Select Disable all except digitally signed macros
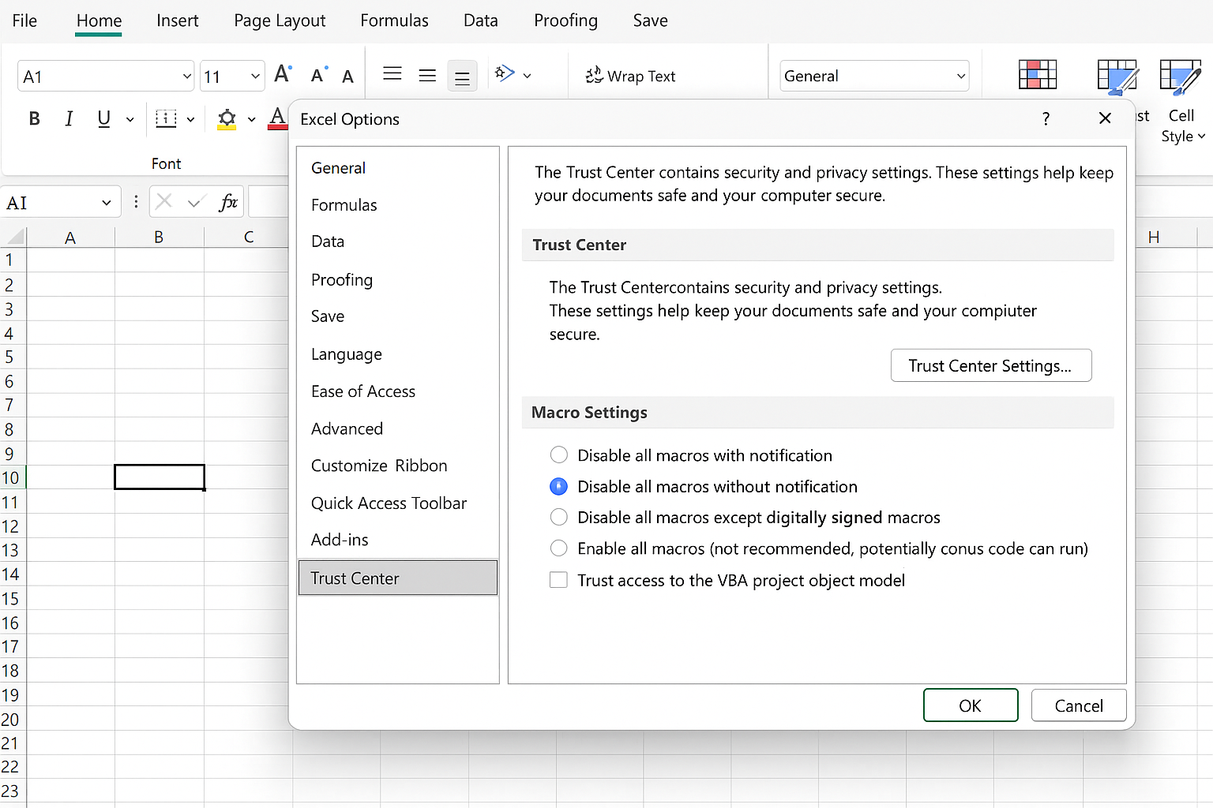The image size is (1213, 808). [x=558, y=517]
